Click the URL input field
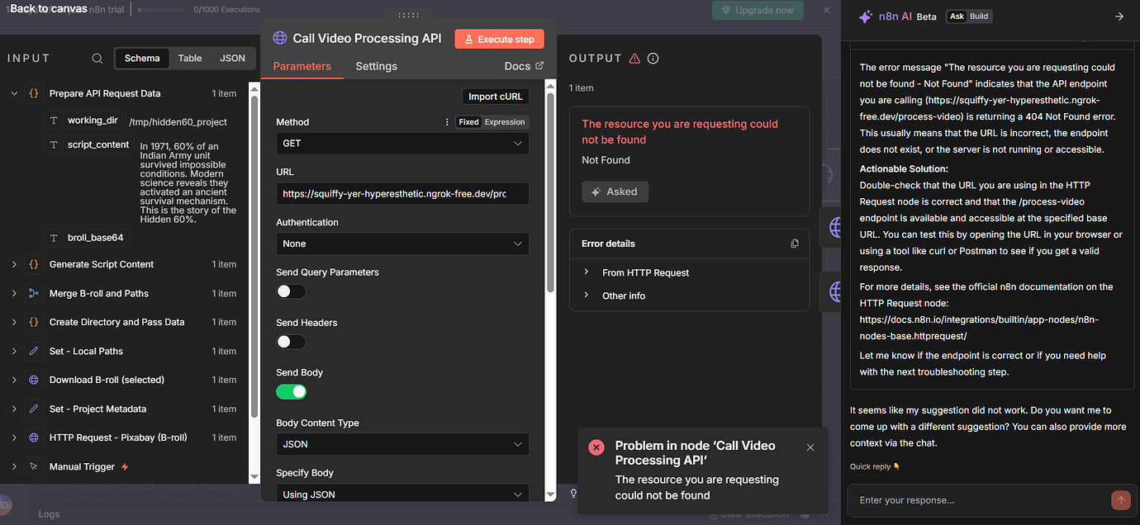The image size is (1140, 525). pyautogui.click(x=402, y=194)
